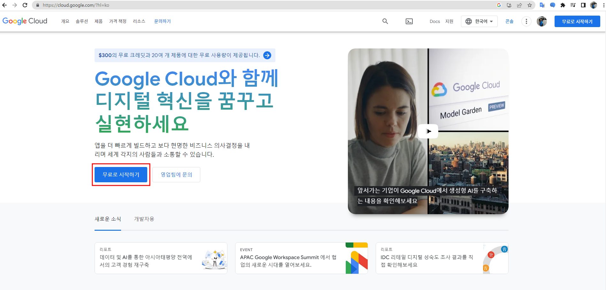Click the 영업팀에 문의 button
This screenshot has width=606, height=290.
[x=176, y=175]
